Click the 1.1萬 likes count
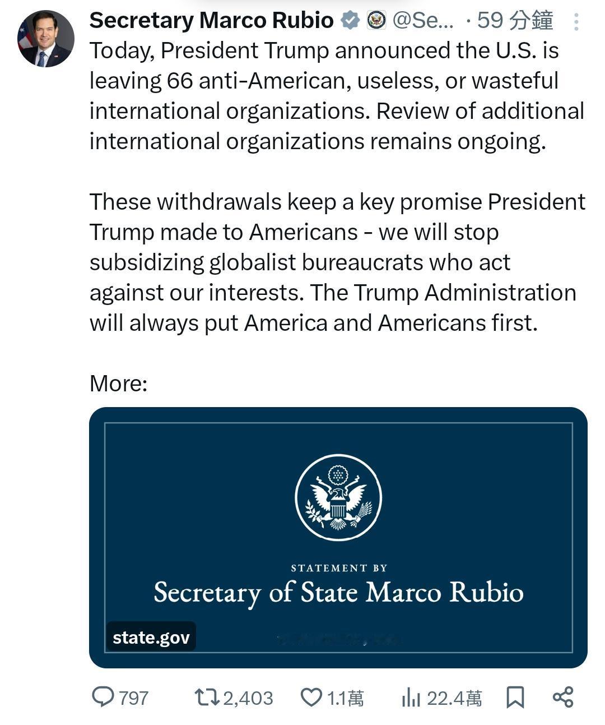This screenshot has height=725, width=605. pyautogui.click(x=345, y=698)
